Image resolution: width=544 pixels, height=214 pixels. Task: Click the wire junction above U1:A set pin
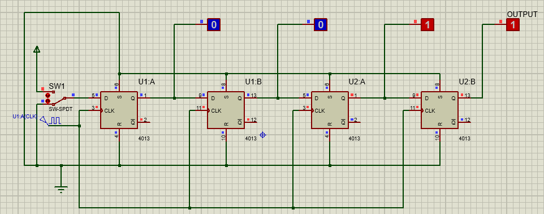coord(119,74)
